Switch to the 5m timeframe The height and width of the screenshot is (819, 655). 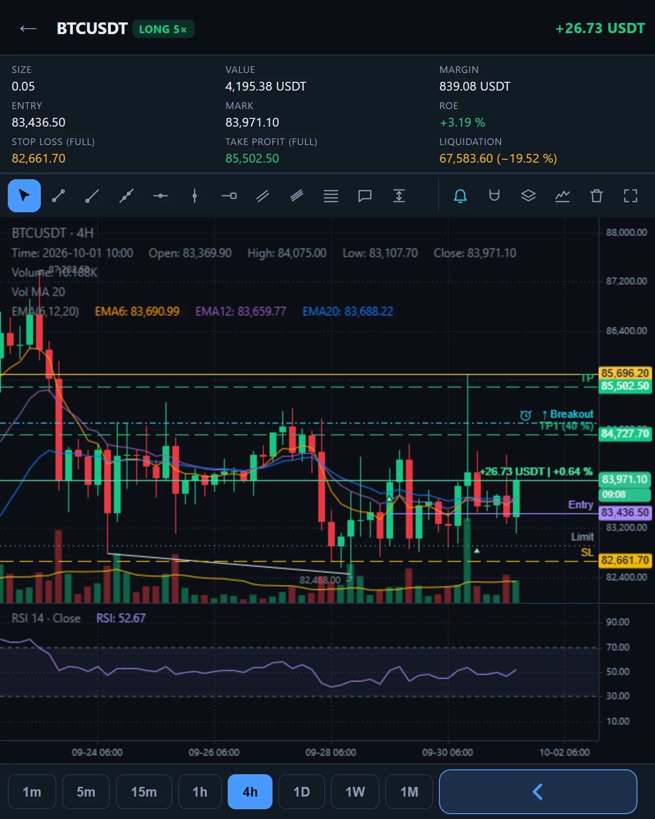[86, 792]
